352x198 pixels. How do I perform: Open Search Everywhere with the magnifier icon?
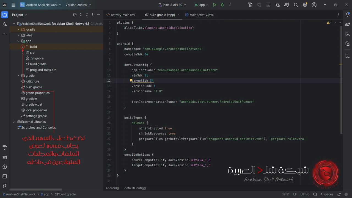point(296,5)
